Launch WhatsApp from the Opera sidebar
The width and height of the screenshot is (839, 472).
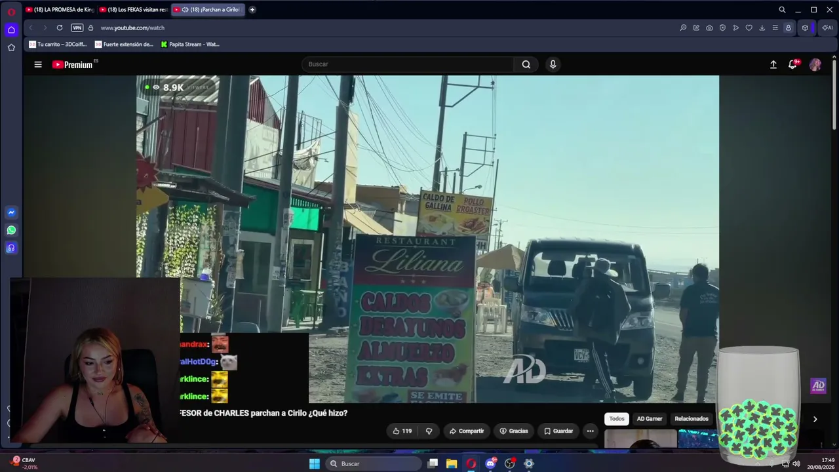pos(11,230)
